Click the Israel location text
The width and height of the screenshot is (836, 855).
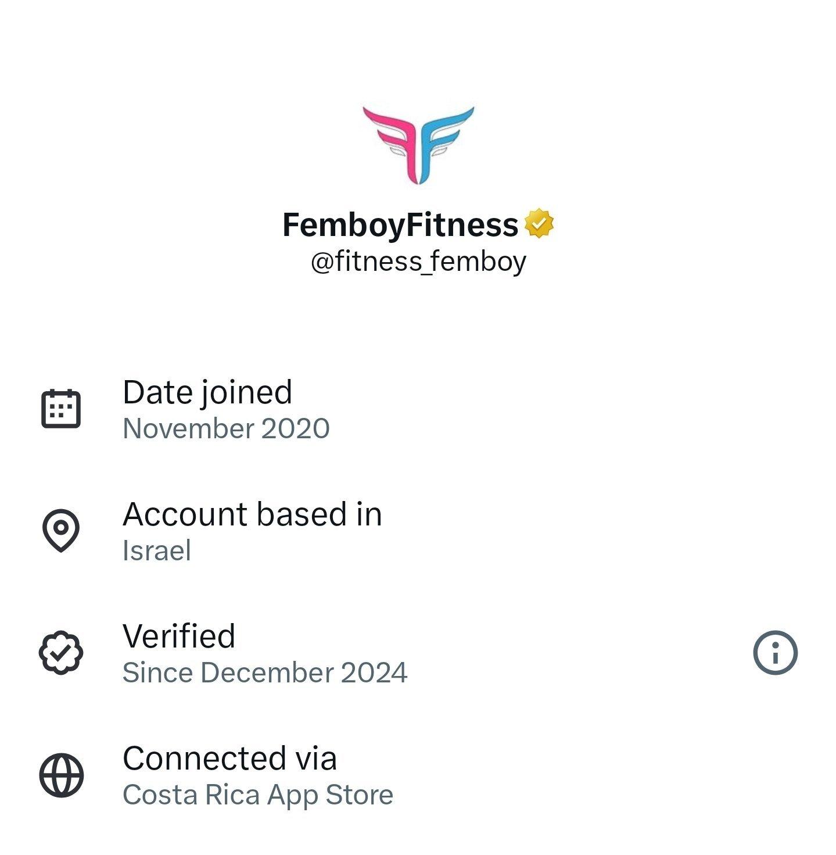tap(157, 551)
